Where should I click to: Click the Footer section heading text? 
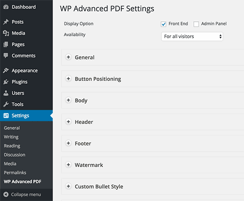pos(83,144)
